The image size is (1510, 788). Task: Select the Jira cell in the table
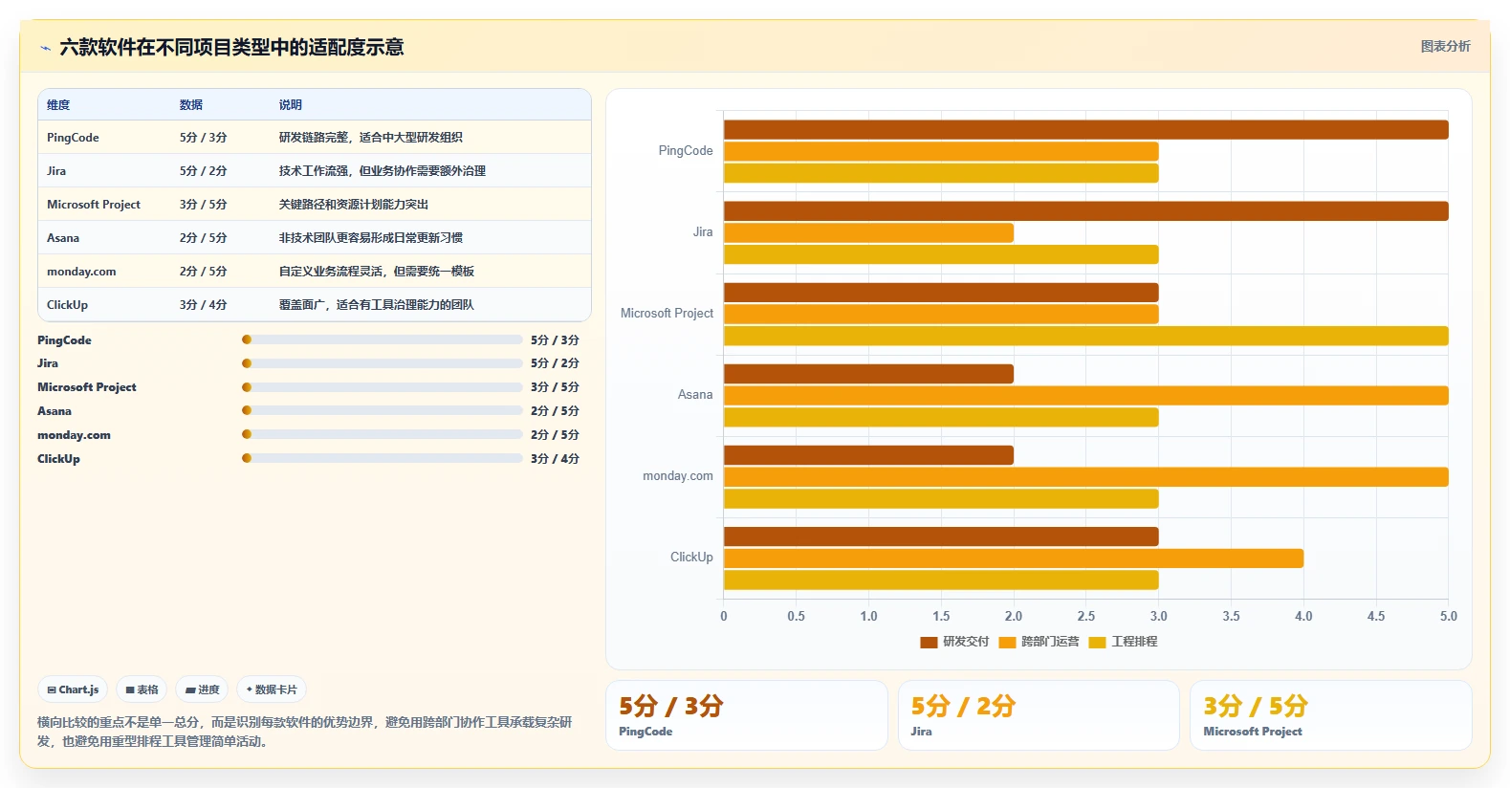[56, 171]
